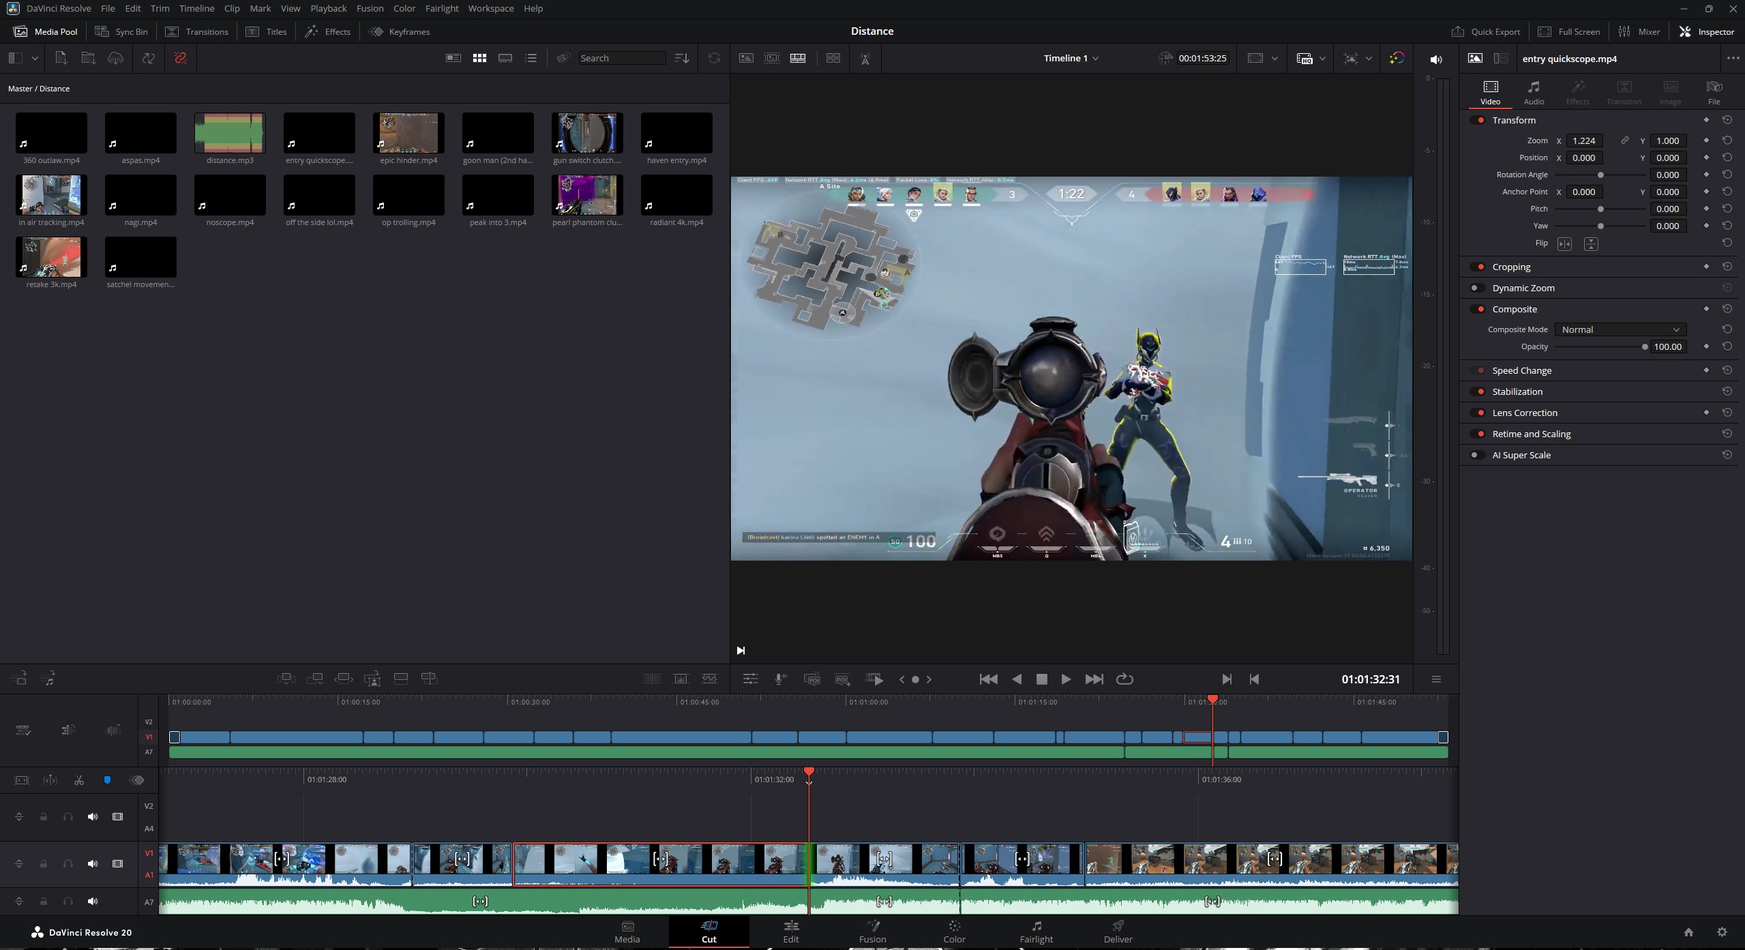
Task: Enable the Dynamic Zoom toggle
Action: pos(1476,288)
